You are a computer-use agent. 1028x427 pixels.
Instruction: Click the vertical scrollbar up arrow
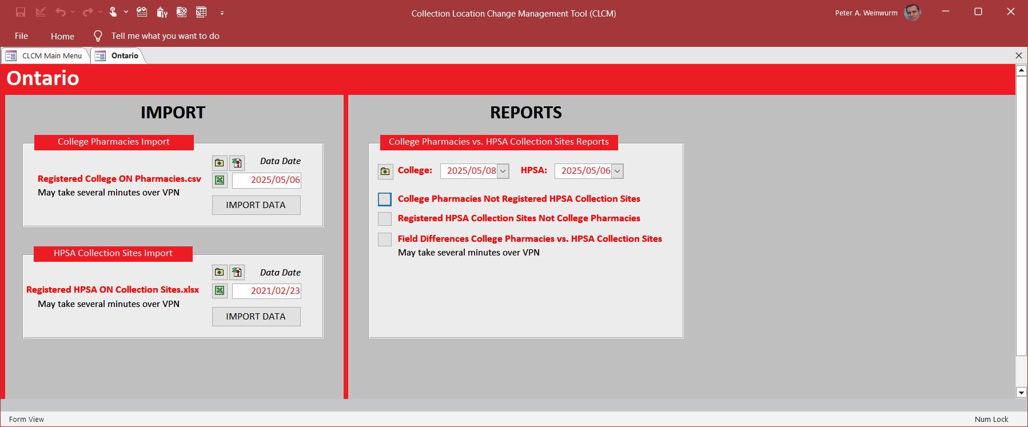(1021, 70)
